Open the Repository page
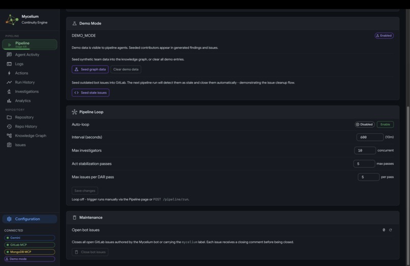410x266 pixels. coord(24,117)
